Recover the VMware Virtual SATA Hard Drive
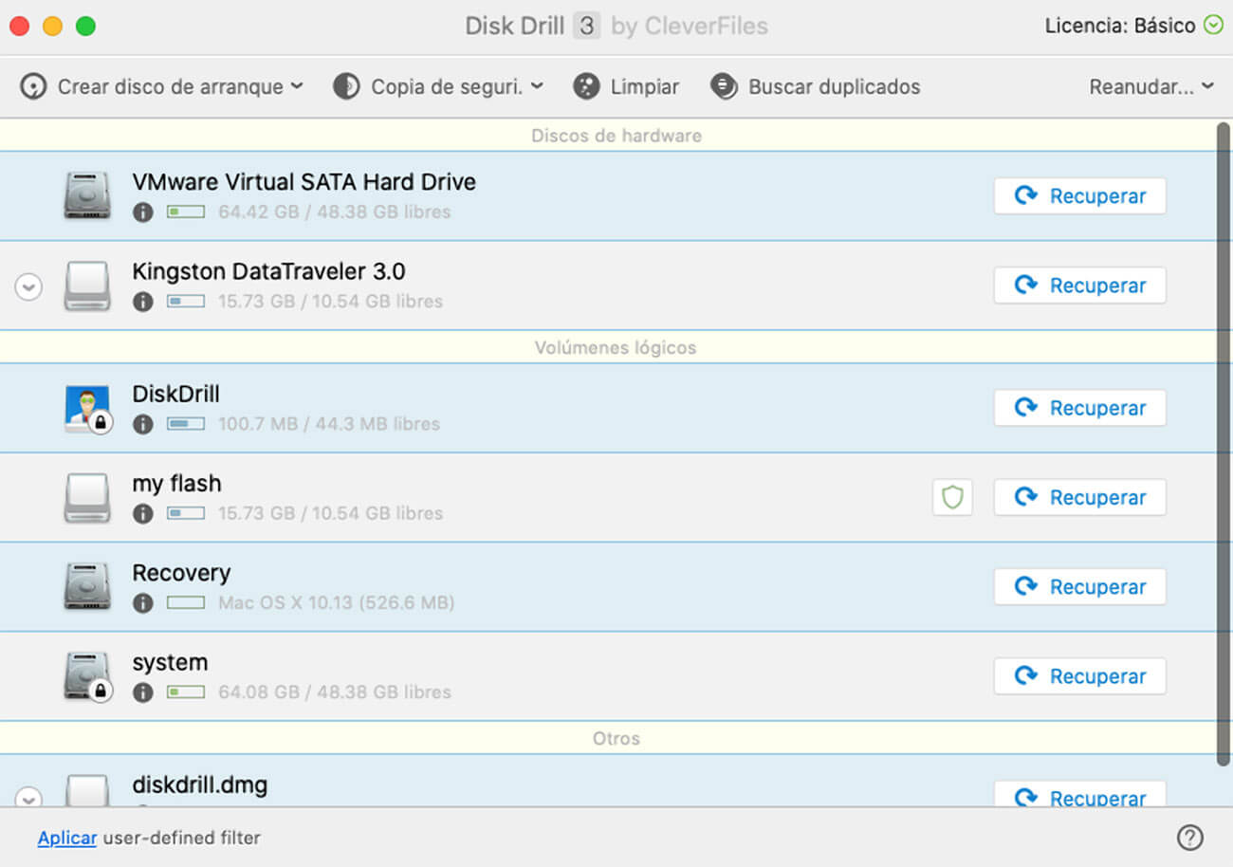Screen dimensions: 1233x867 (1079, 196)
